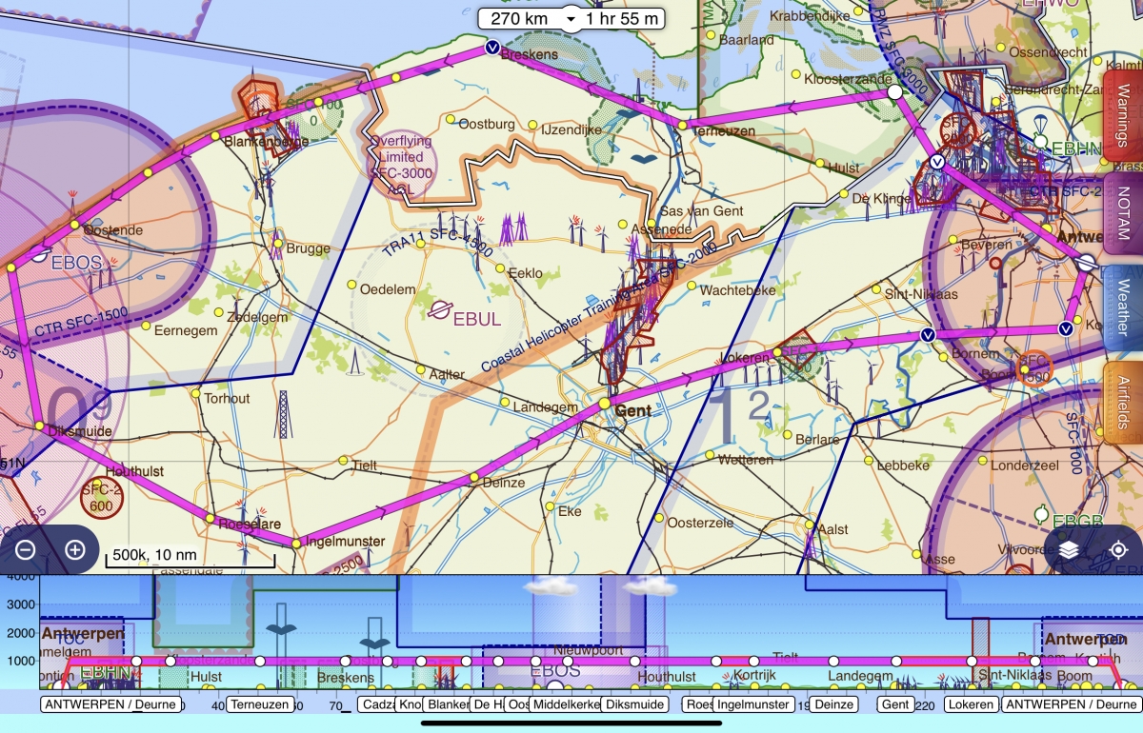This screenshot has width=1143, height=733.
Task: Zoom in using the plus button
Action: click(74, 550)
